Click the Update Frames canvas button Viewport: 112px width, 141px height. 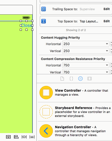8,137
